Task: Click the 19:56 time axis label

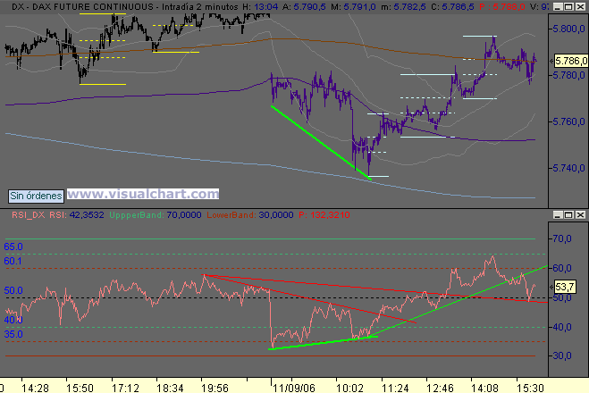Action: (215, 388)
